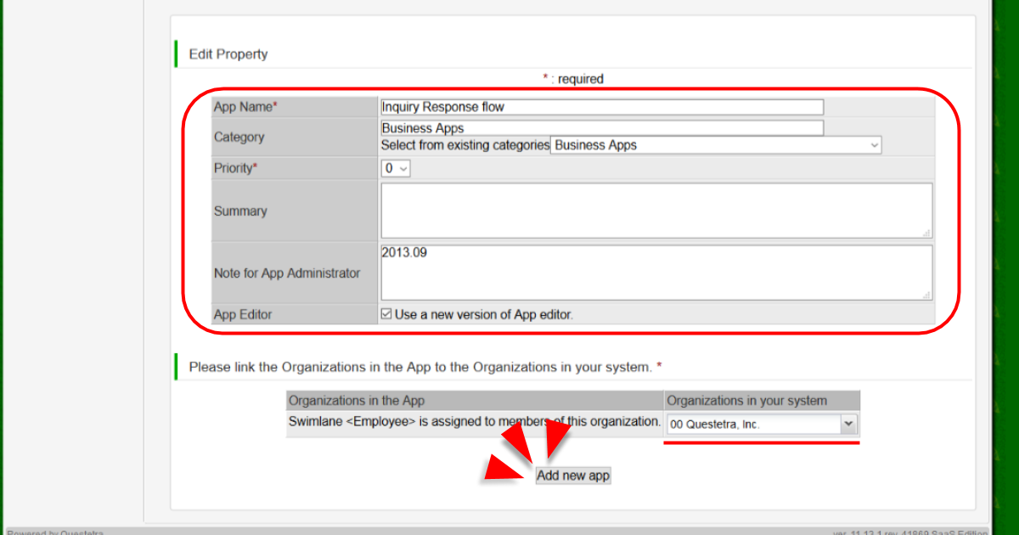Click the Swimlane Employee organization text
This screenshot has height=535, width=1019.
pyautogui.click(x=474, y=422)
